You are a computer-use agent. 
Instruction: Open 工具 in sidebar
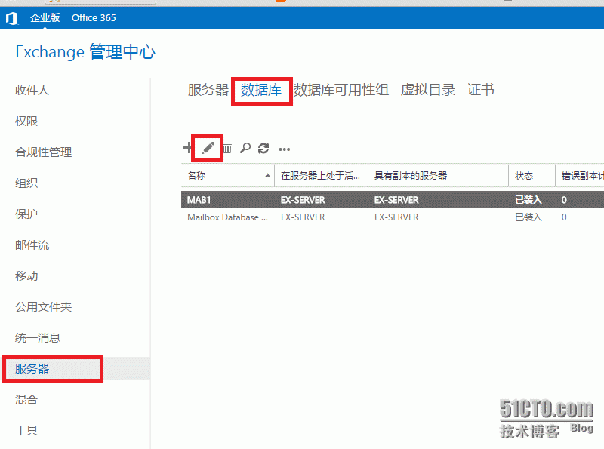[x=26, y=430]
